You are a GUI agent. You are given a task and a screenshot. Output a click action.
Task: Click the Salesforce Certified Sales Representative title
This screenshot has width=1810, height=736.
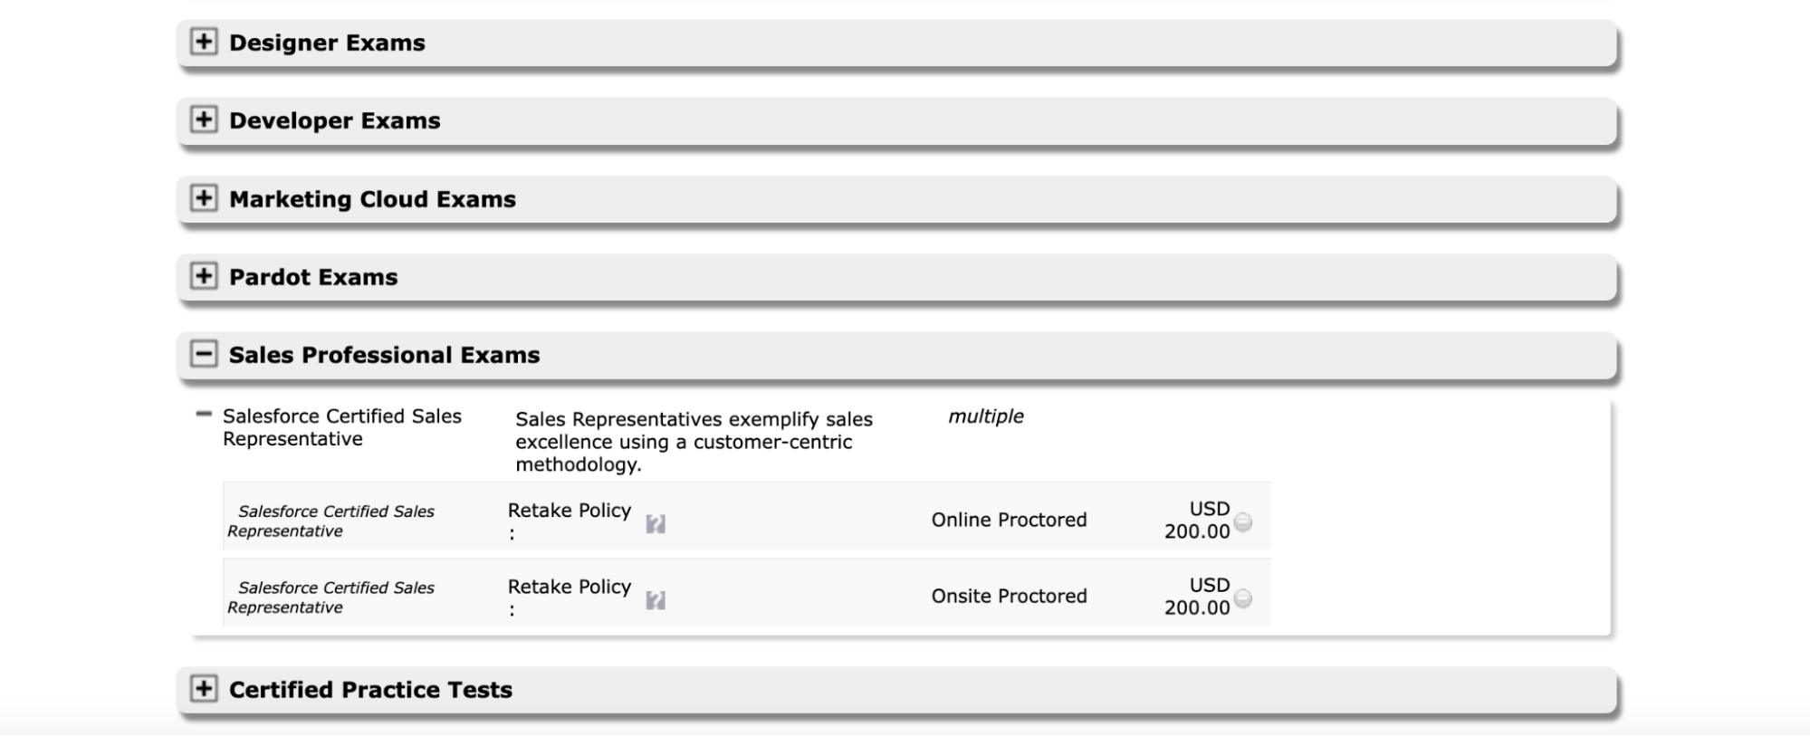342,427
